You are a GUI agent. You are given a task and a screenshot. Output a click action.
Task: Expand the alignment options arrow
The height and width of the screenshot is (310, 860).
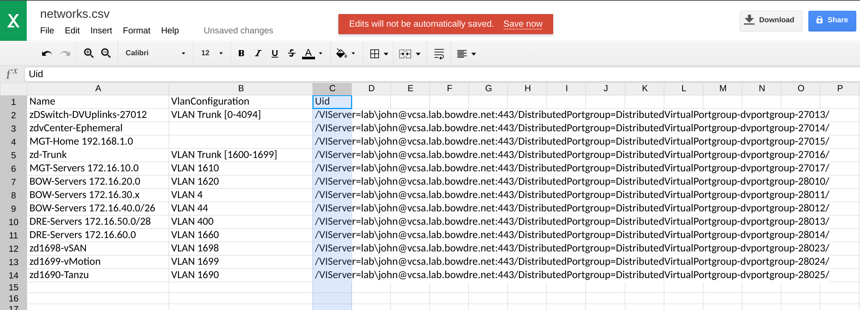tap(474, 54)
